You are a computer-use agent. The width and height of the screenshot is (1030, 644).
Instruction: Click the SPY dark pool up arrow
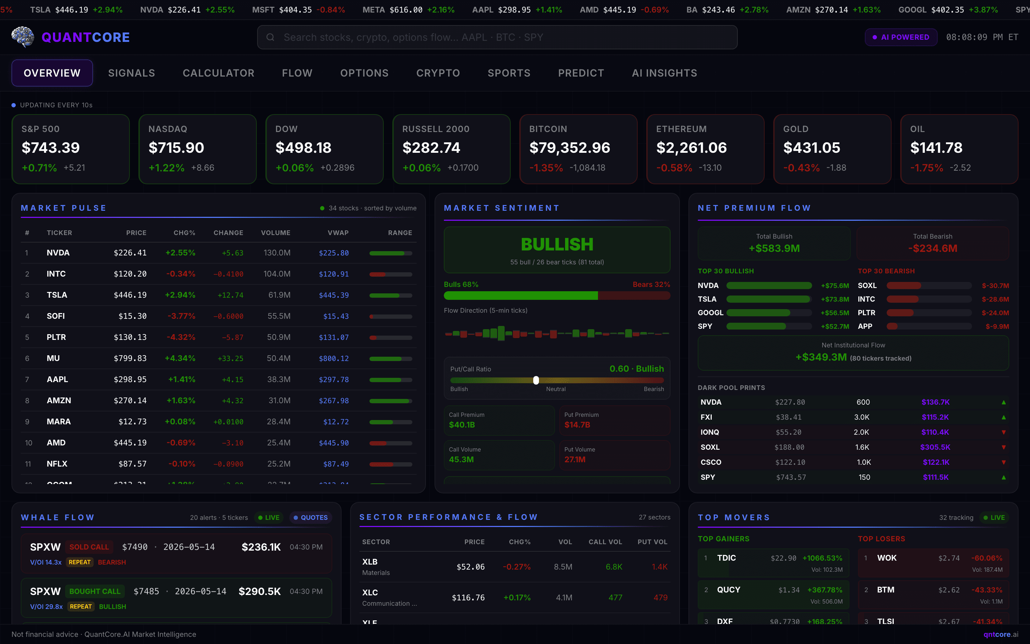click(x=1004, y=477)
